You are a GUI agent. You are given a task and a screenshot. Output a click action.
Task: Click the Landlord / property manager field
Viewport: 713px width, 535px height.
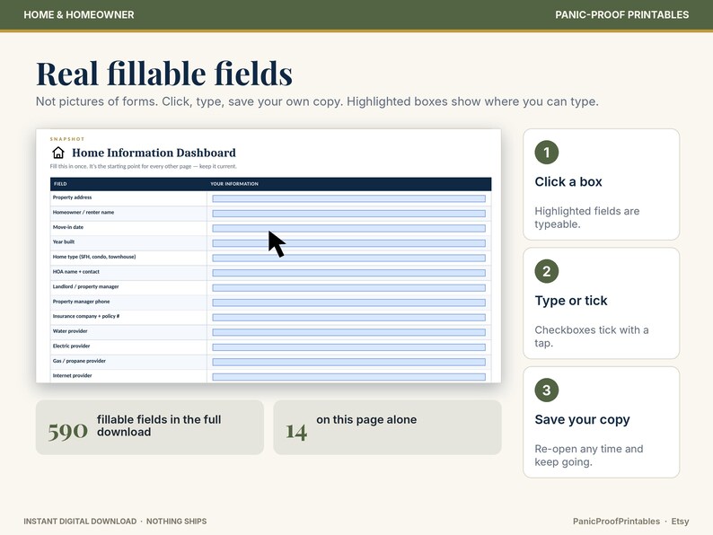348,288
